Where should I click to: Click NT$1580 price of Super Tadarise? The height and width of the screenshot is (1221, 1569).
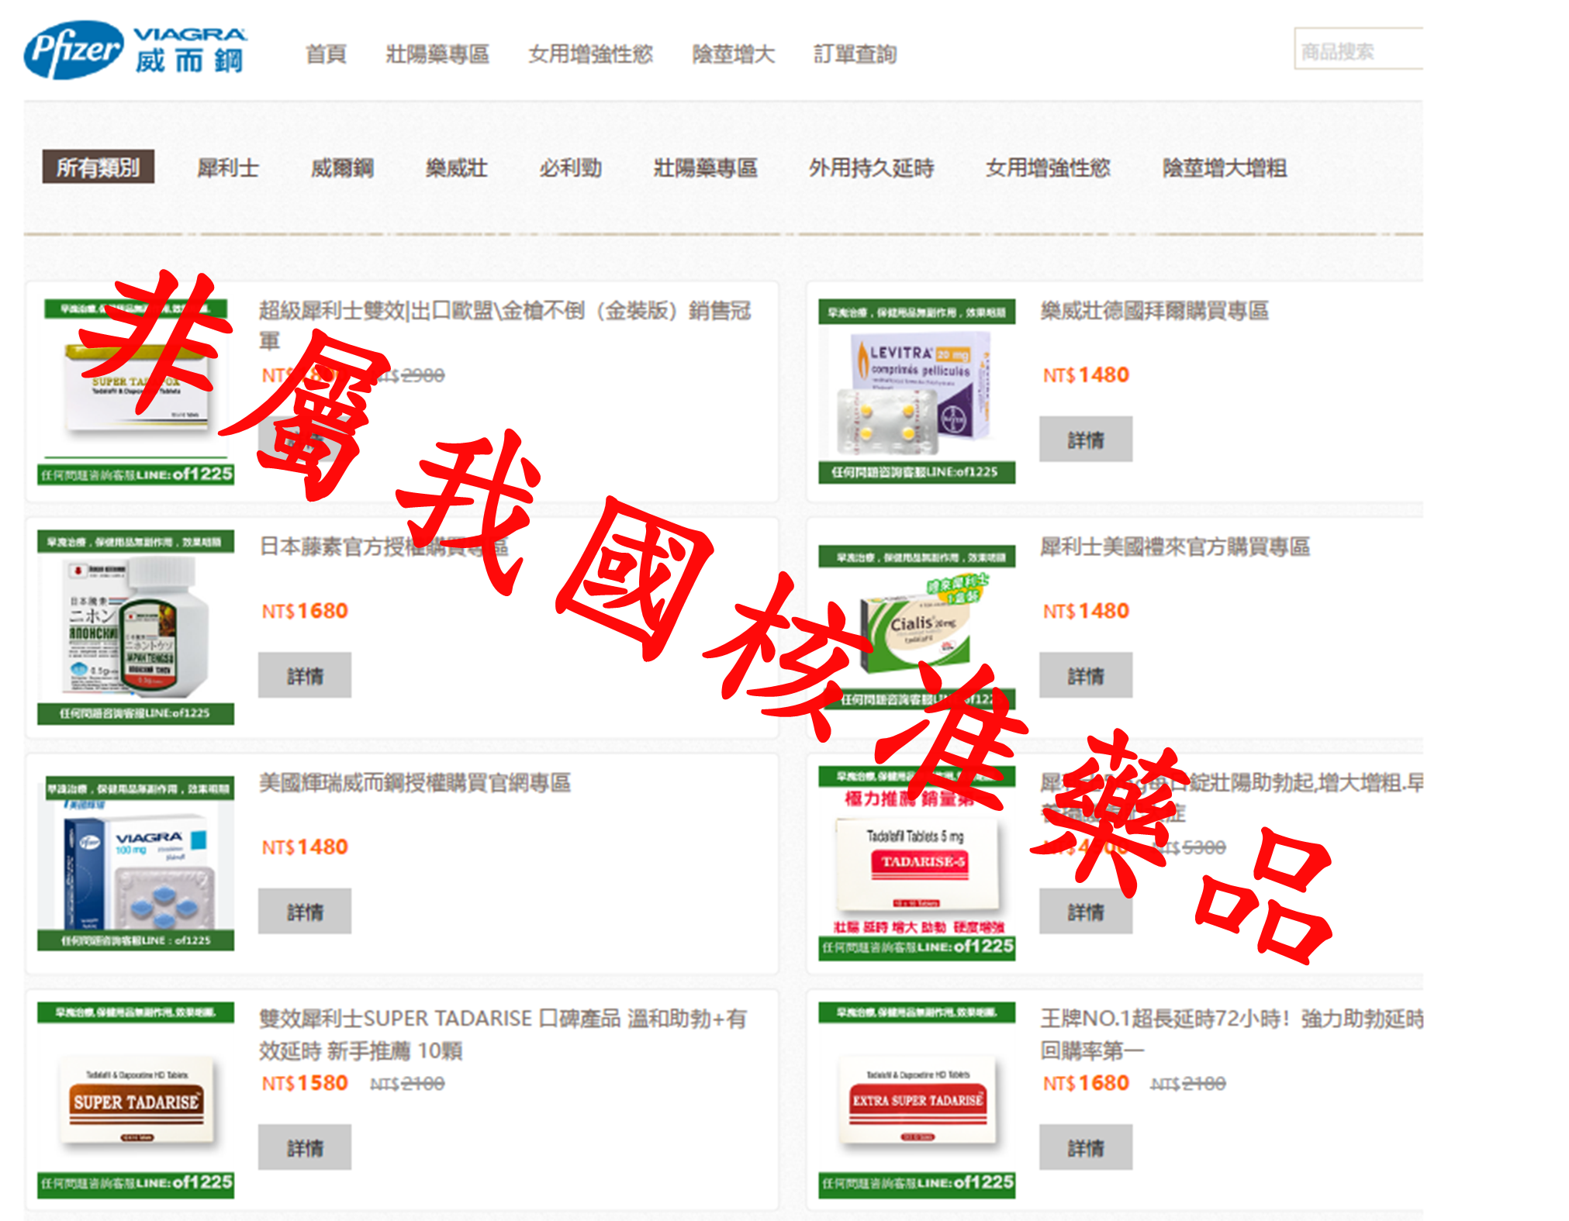click(305, 1083)
